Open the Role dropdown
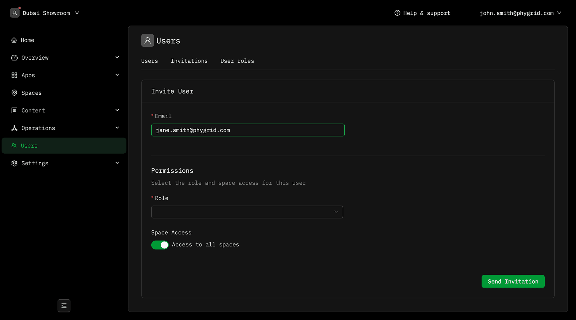This screenshot has height=320, width=576. tap(247, 212)
